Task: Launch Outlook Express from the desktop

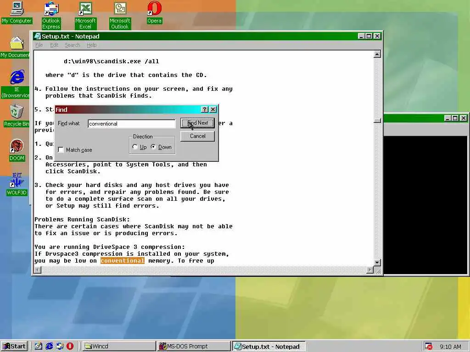Action: click(x=51, y=16)
